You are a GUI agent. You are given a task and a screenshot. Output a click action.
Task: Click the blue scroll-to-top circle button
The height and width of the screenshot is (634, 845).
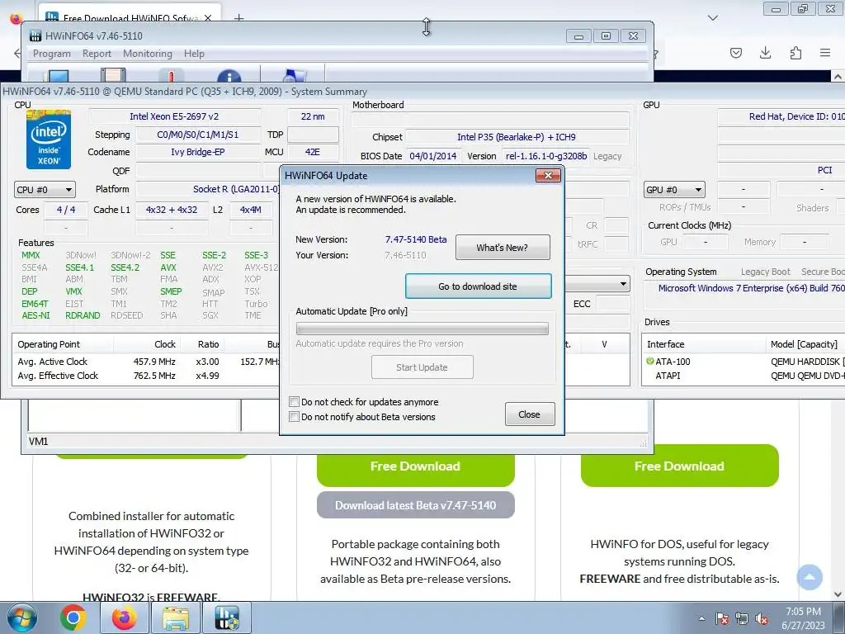pyautogui.click(x=810, y=577)
